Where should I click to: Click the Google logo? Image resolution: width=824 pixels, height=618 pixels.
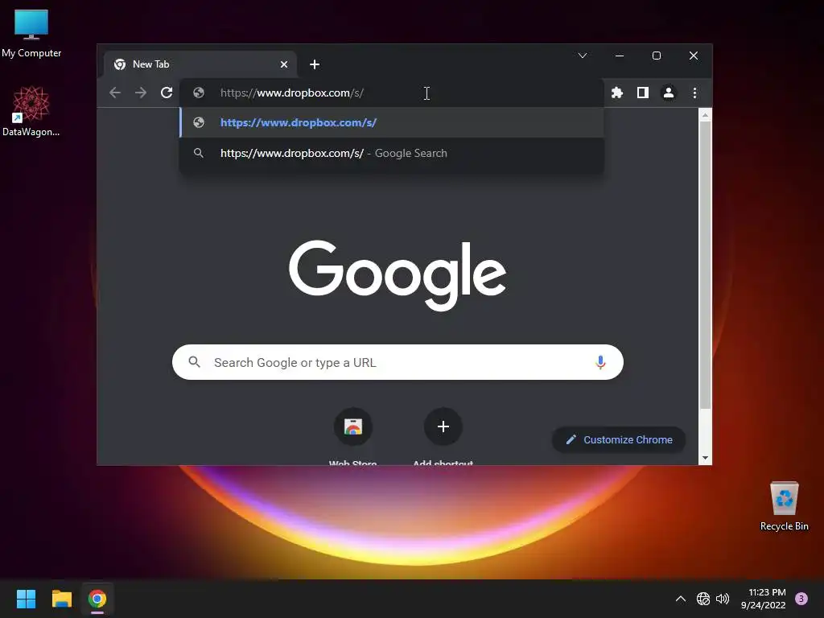(398, 274)
